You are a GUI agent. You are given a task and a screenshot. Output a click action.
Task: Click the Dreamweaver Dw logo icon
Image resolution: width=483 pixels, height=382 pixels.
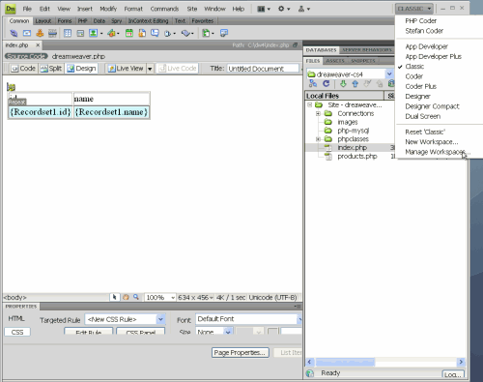[x=11, y=9]
